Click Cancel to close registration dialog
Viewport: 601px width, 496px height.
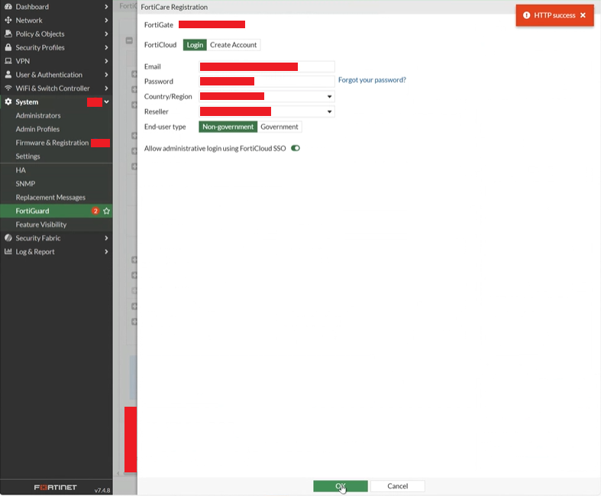point(397,486)
